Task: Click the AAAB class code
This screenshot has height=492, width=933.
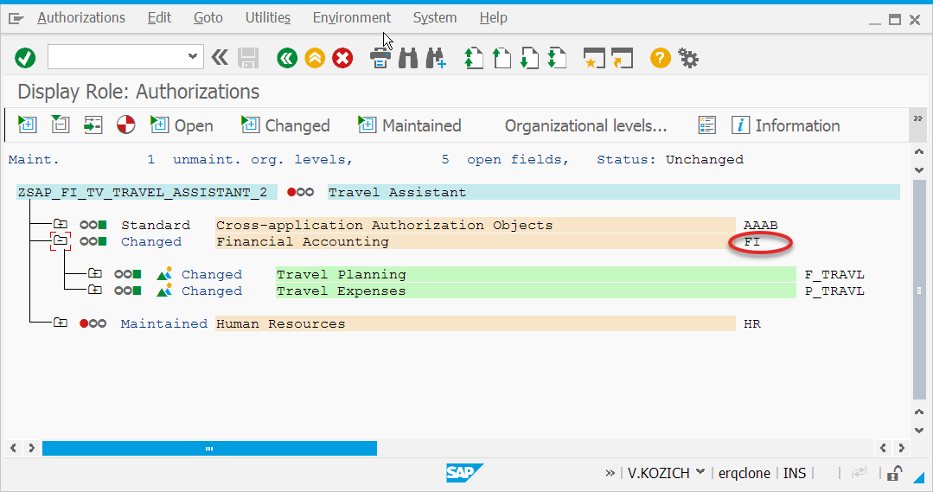Action: tap(760, 225)
